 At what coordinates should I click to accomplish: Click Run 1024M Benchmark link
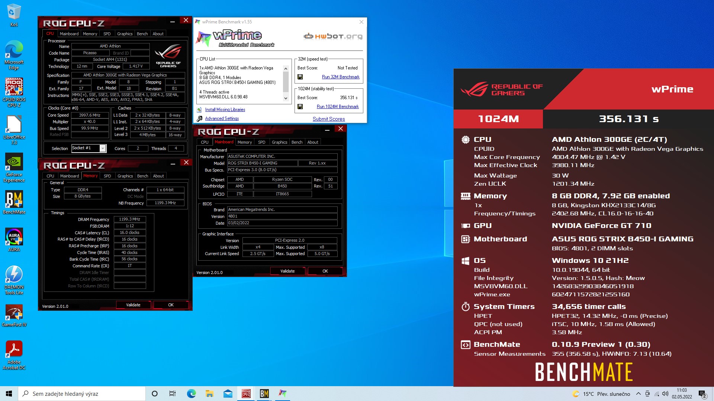click(x=338, y=107)
